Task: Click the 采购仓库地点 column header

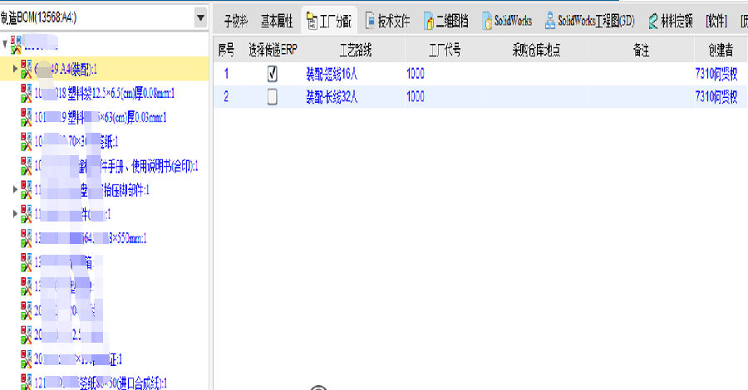Action: pyautogui.click(x=536, y=50)
